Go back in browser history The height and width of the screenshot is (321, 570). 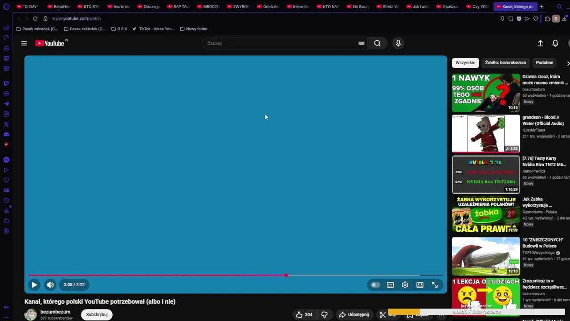point(19,19)
